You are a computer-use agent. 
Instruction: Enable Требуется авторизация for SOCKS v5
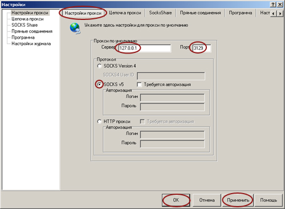tap(139, 84)
